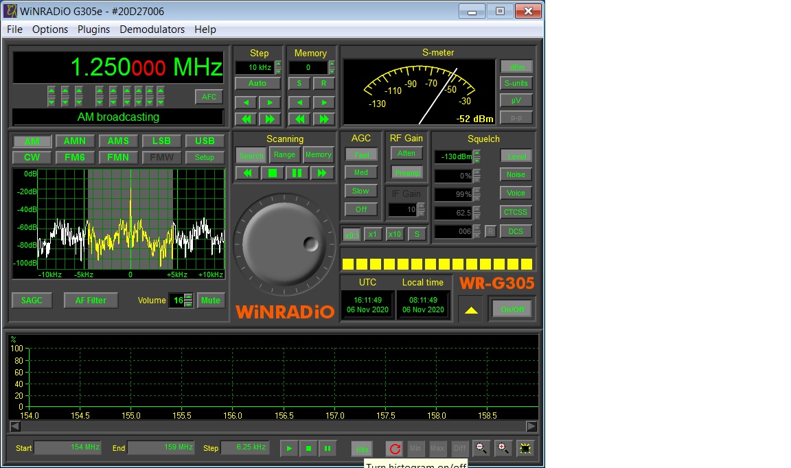The height and width of the screenshot is (468, 791).
Task: Open the Plugins menu
Action: click(x=93, y=30)
